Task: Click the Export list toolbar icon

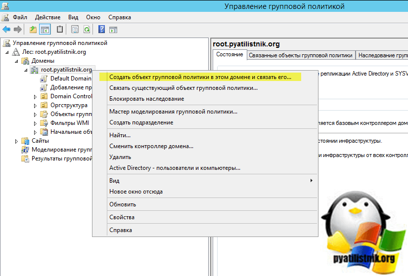Action: point(75,30)
